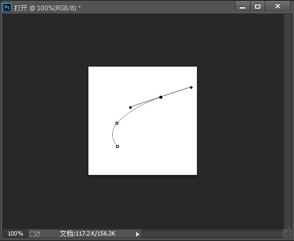Image resolution: width=294 pixels, height=241 pixels.
Task: Minimize the document window
Action: 242,6
